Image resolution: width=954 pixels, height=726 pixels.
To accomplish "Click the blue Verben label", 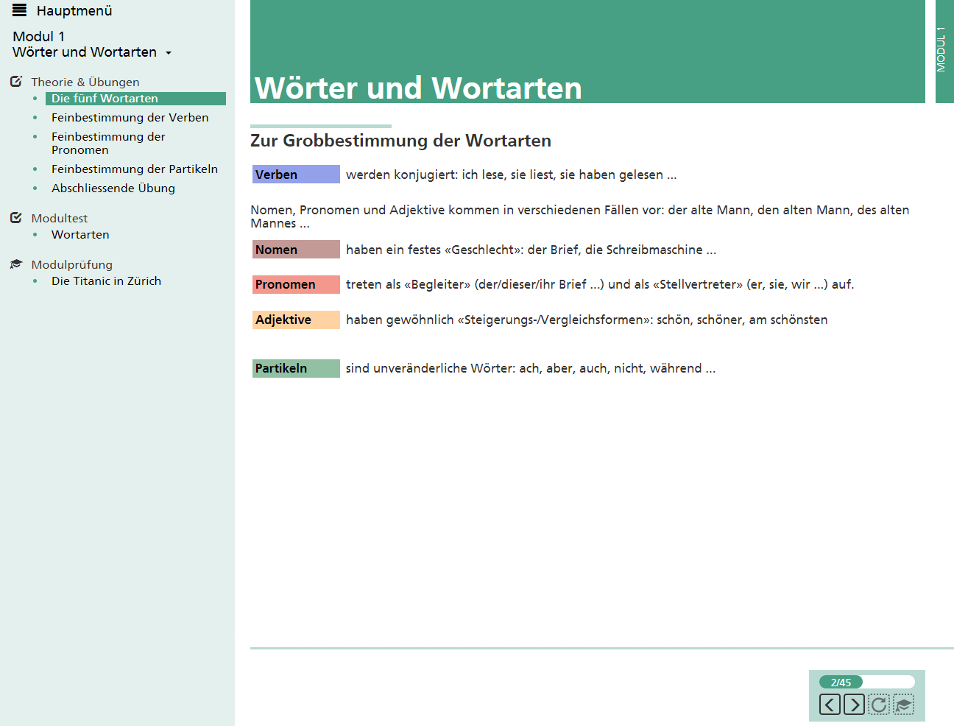I will (296, 175).
